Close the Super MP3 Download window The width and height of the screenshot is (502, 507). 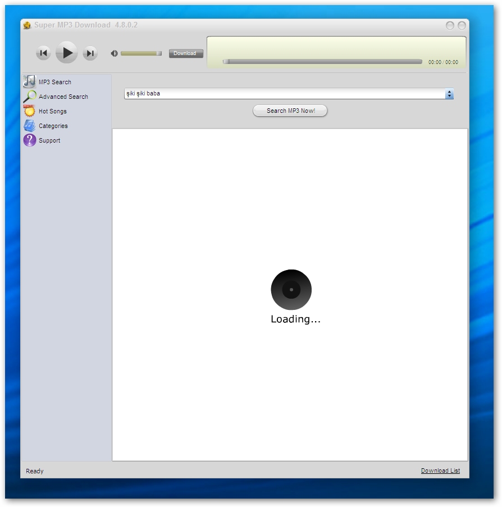pos(462,25)
